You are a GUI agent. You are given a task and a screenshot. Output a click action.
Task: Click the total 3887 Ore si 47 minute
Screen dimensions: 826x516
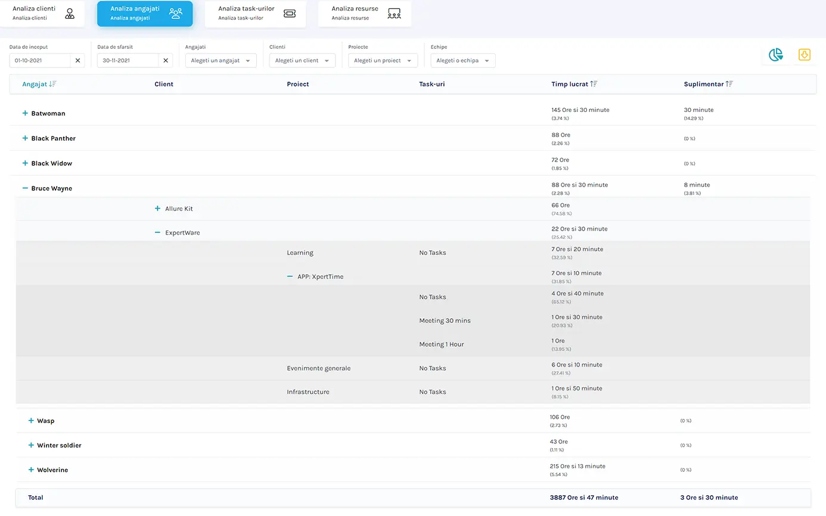click(584, 498)
